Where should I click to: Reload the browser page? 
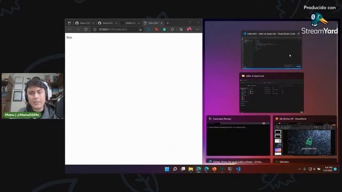(85, 29)
